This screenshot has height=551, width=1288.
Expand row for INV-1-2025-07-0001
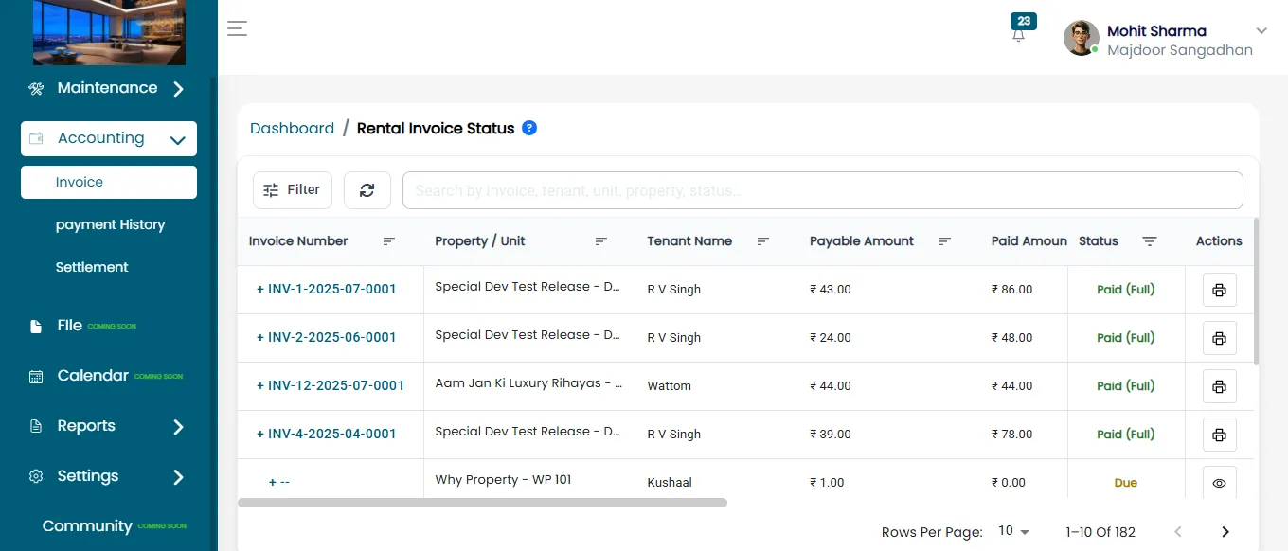tap(260, 289)
